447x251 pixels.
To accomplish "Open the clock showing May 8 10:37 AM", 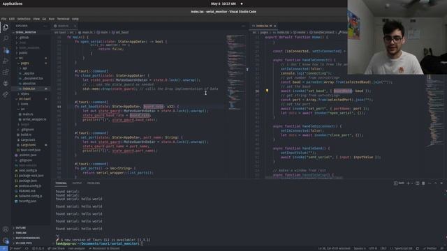I will tap(223, 3).
